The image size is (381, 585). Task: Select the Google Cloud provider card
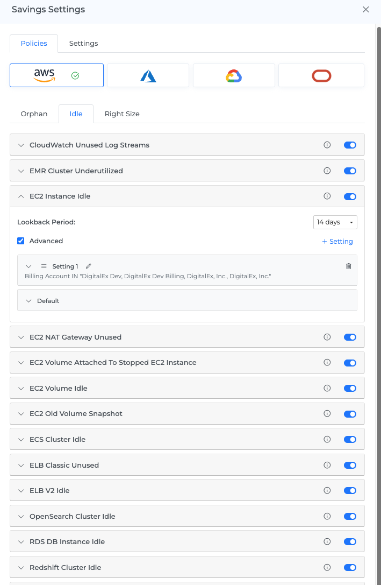pos(234,75)
